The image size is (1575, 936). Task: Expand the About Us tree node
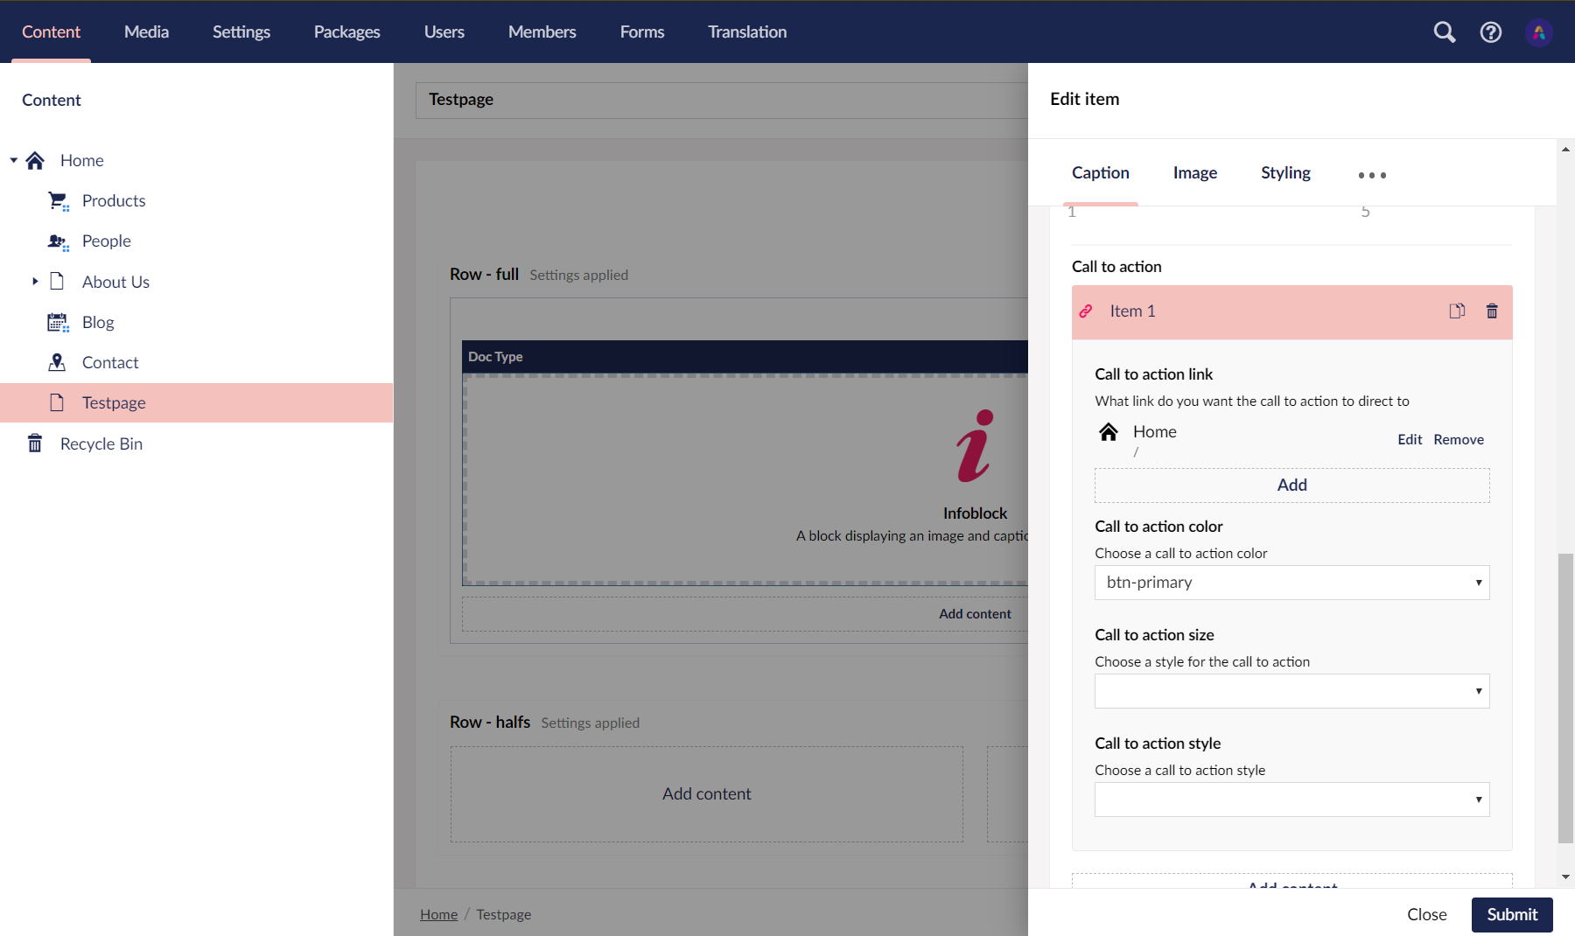coord(35,281)
